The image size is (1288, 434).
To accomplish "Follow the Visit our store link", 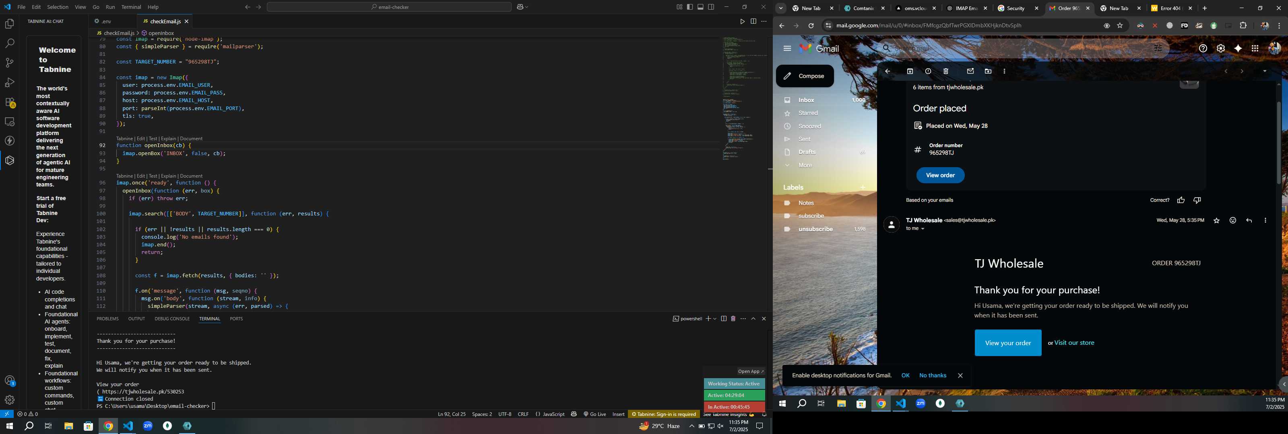I will pos(1074,343).
